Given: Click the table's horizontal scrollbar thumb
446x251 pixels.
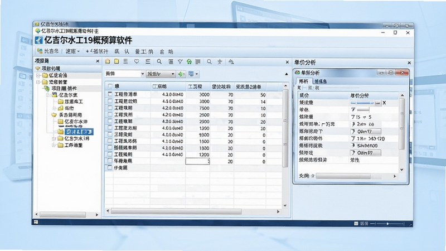Looking at the screenshot, I should 176,211.
